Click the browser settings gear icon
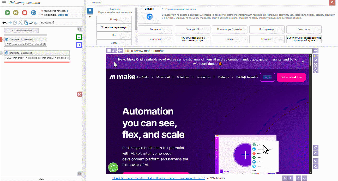 click(x=316, y=71)
